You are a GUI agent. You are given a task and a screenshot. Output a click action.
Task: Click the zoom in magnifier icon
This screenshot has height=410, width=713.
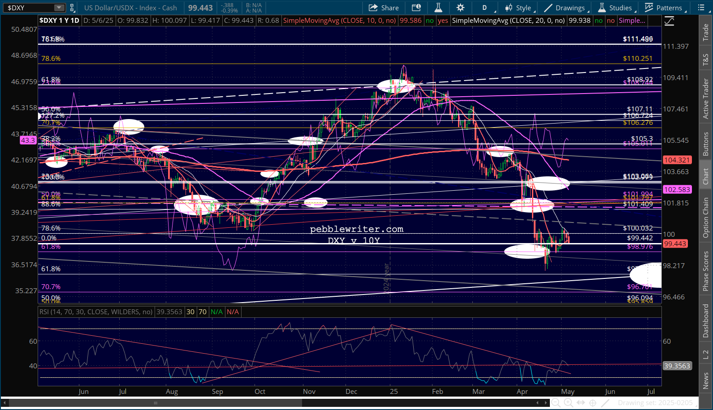(x=568, y=403)
